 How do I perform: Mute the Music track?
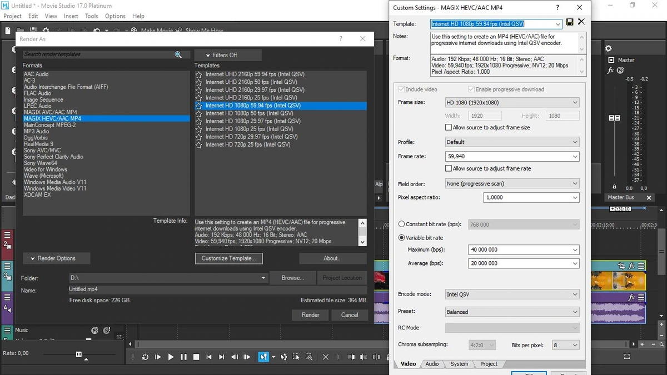point(94,330)
